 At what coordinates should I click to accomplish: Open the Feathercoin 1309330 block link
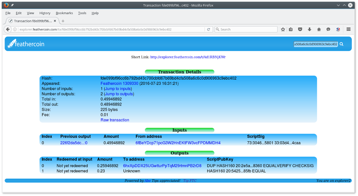point(119,84)
